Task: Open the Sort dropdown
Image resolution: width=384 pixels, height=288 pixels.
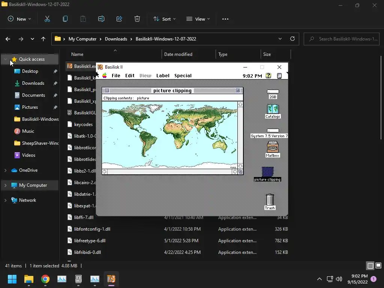Action: pos(164,19)
